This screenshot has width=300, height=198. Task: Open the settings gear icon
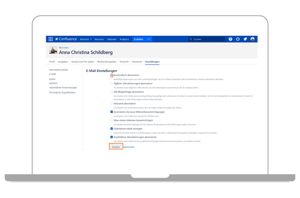(238, 39)
